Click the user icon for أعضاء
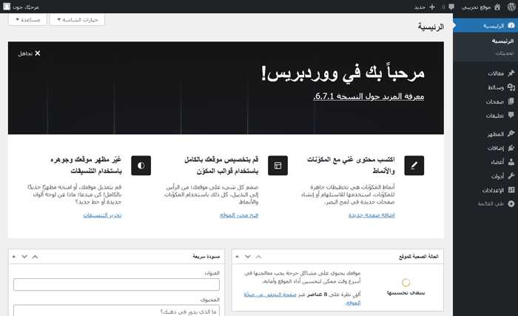 511,161
